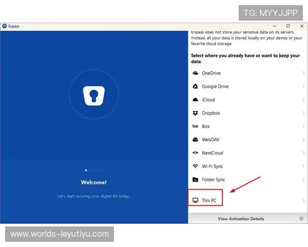Open View Activation Details
This screenshot has height=247, width=308.
click(x=241, y=219)
